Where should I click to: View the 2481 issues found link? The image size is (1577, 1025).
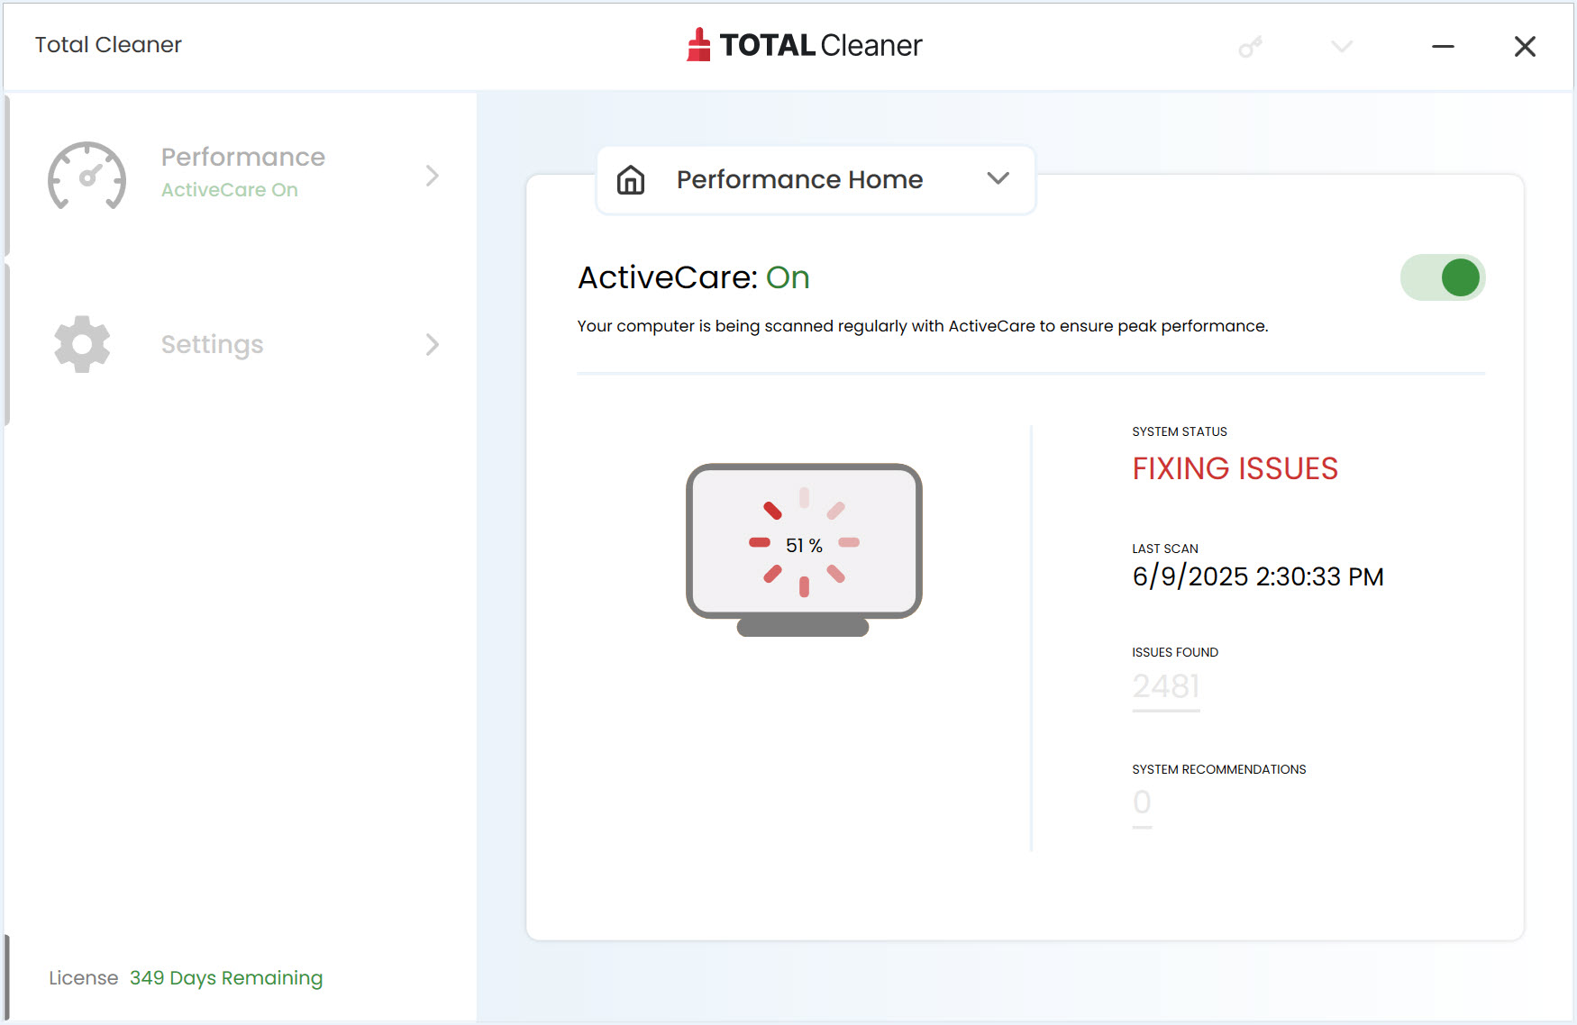[x=1166, y=688]
